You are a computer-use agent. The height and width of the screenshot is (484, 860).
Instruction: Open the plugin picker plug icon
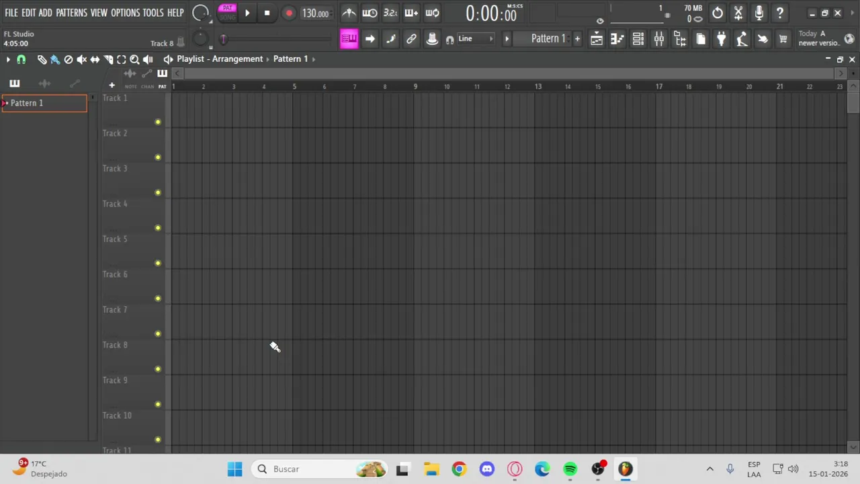point(721,39)
